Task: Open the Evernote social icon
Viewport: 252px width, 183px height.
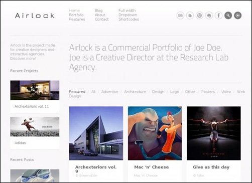Action: pyautogui.click(x=209, y=16)
